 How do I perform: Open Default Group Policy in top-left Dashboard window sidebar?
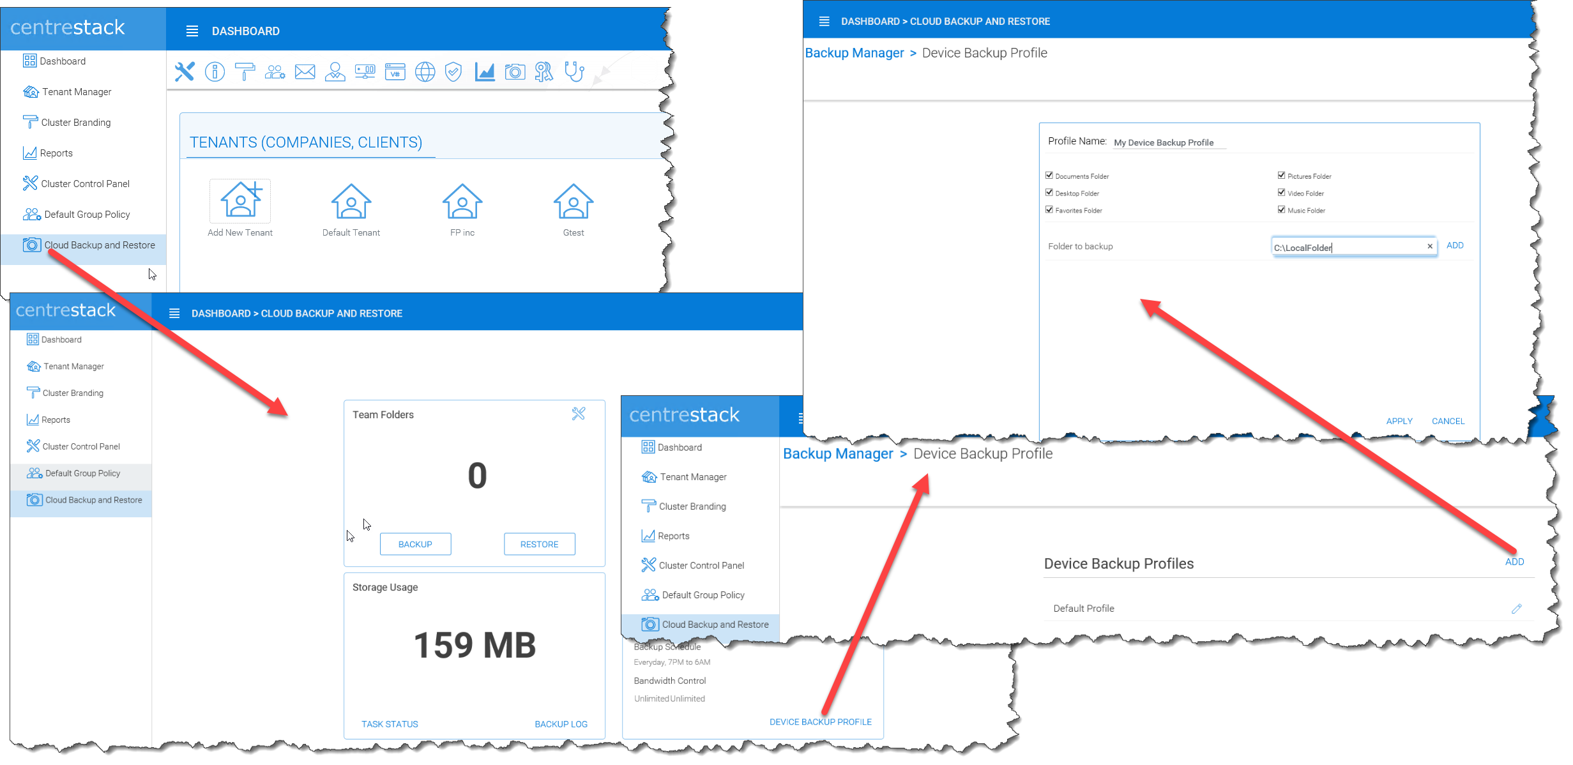click(x=83, y=215)
